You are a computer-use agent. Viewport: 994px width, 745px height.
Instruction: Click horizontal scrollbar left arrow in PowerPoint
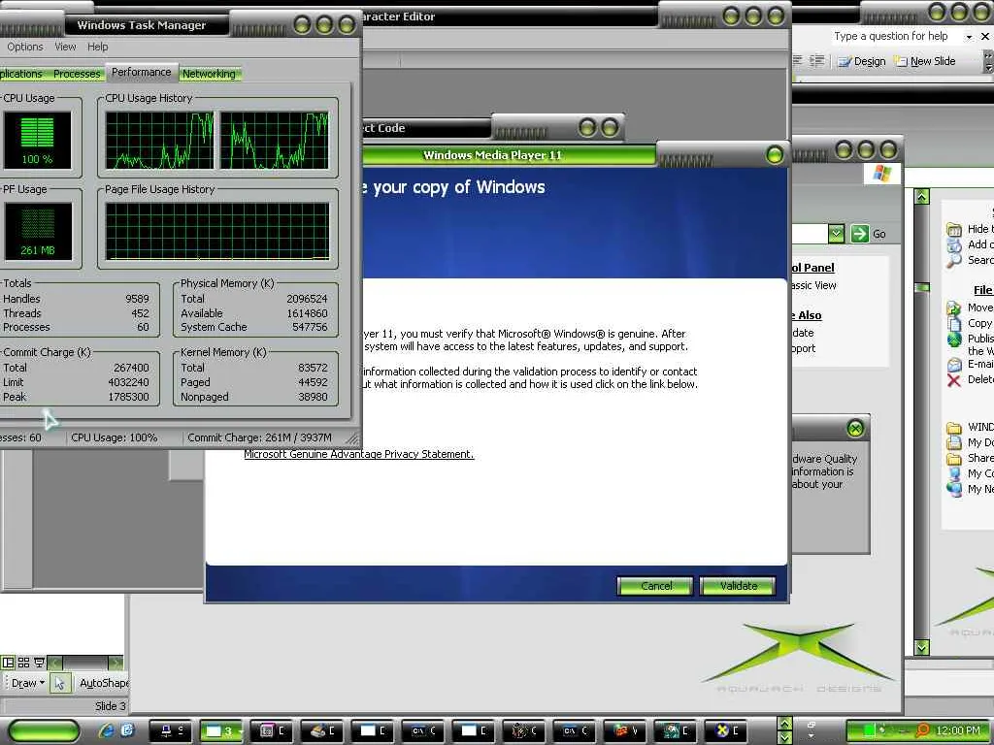[x=54, y=663]
